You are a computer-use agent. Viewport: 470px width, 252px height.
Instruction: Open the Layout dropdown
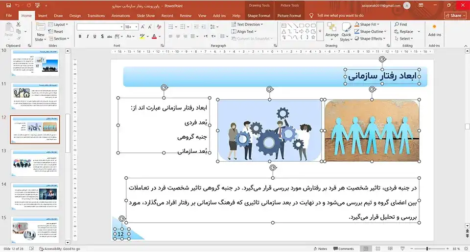58,24
